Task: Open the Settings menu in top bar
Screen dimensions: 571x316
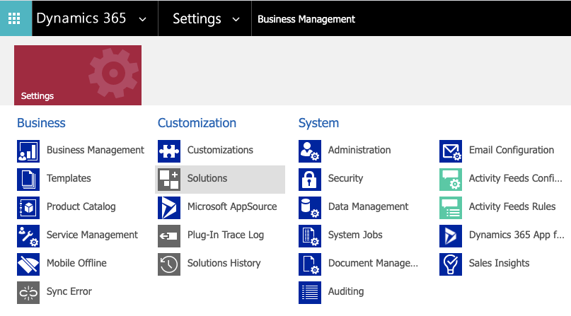Action: coord(197,18)
